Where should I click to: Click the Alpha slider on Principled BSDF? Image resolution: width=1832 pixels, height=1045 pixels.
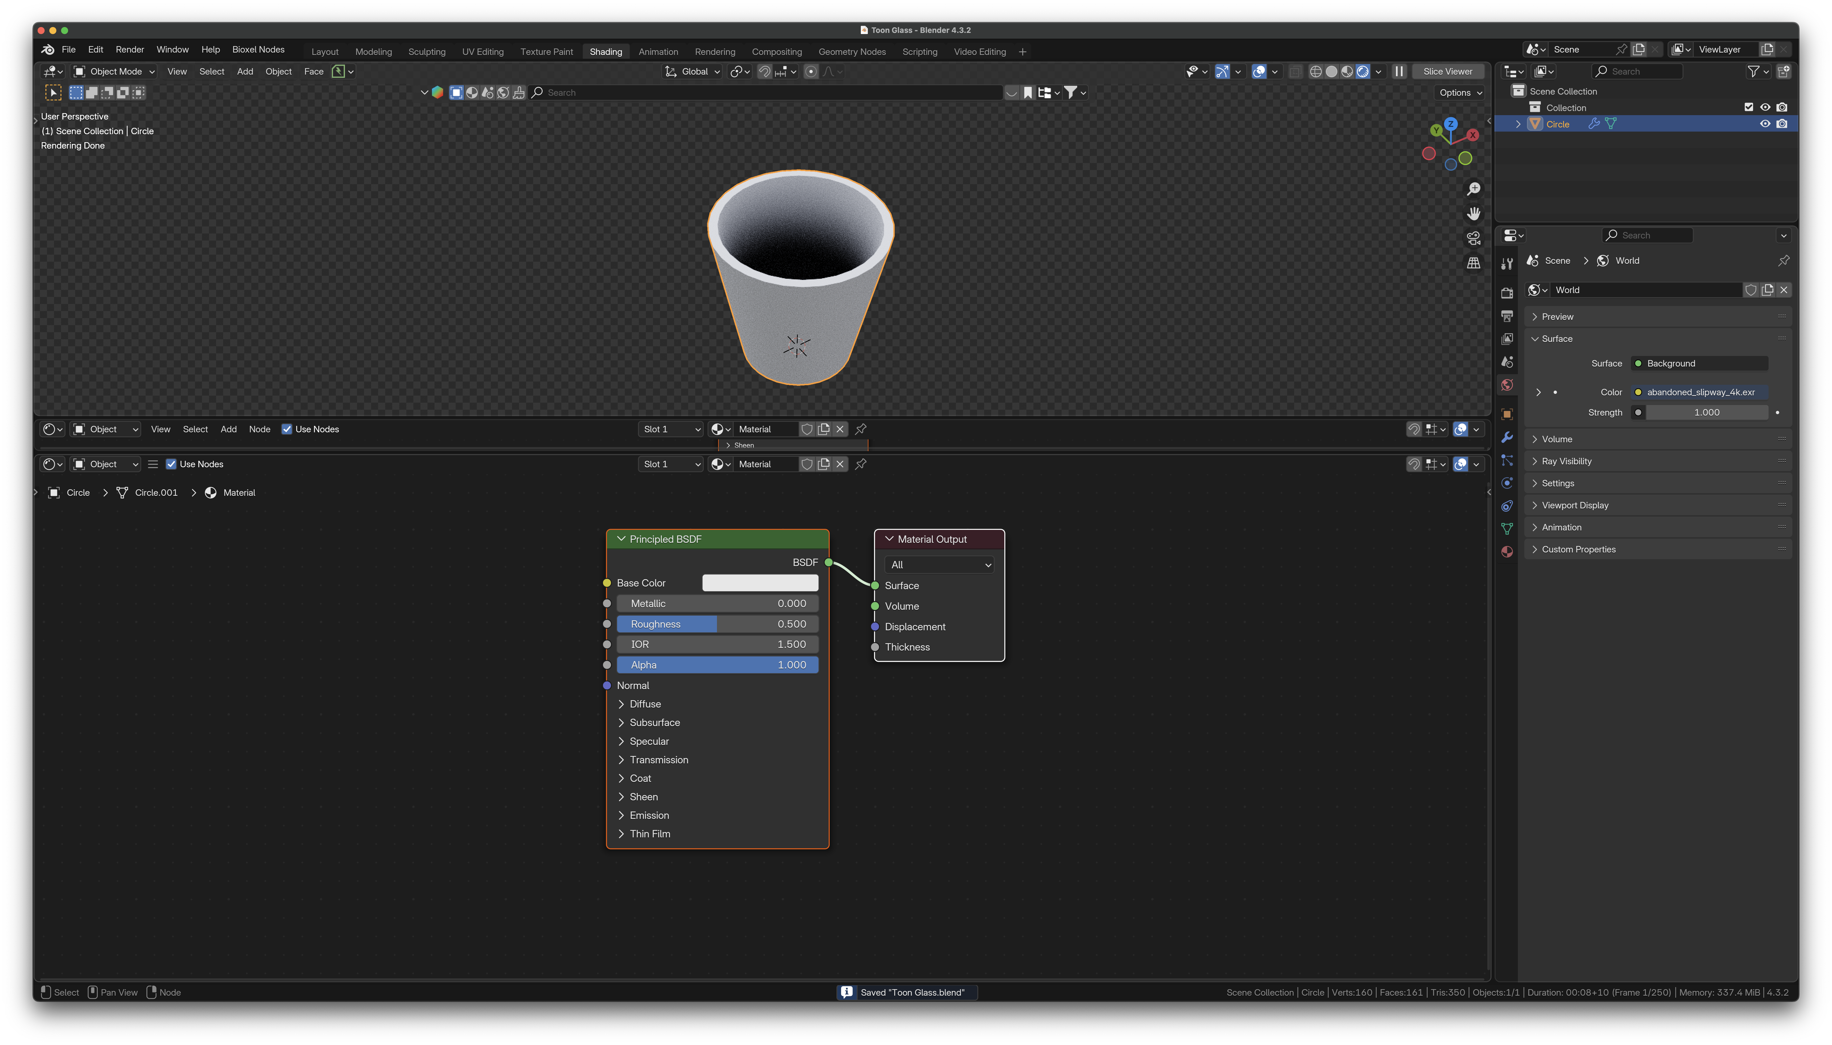[717, 665]
